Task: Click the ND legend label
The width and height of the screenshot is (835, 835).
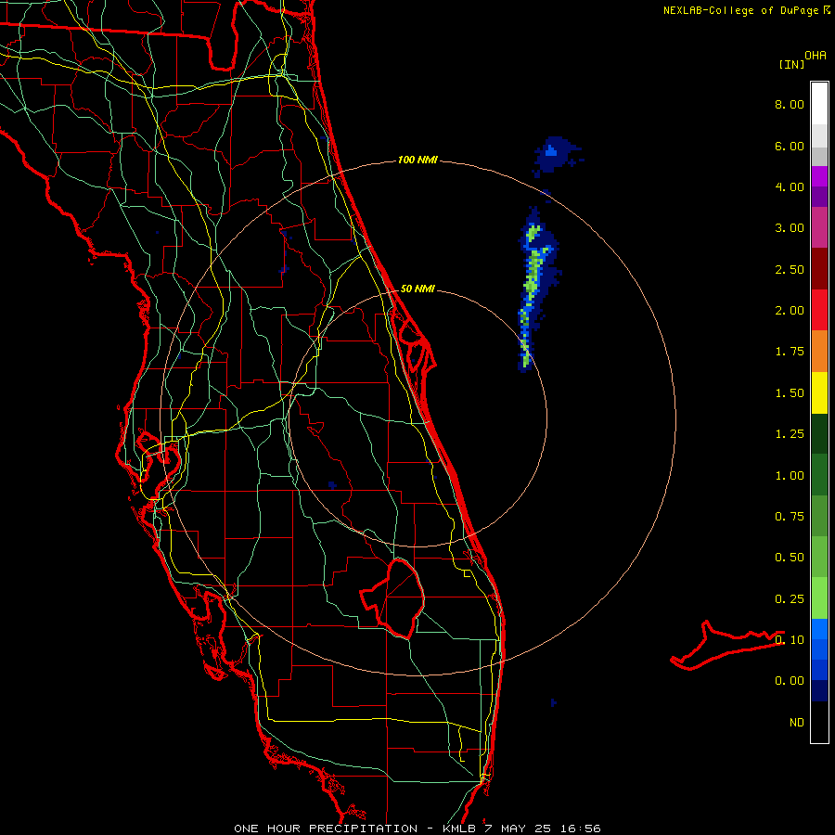Action: coord(797,723)
